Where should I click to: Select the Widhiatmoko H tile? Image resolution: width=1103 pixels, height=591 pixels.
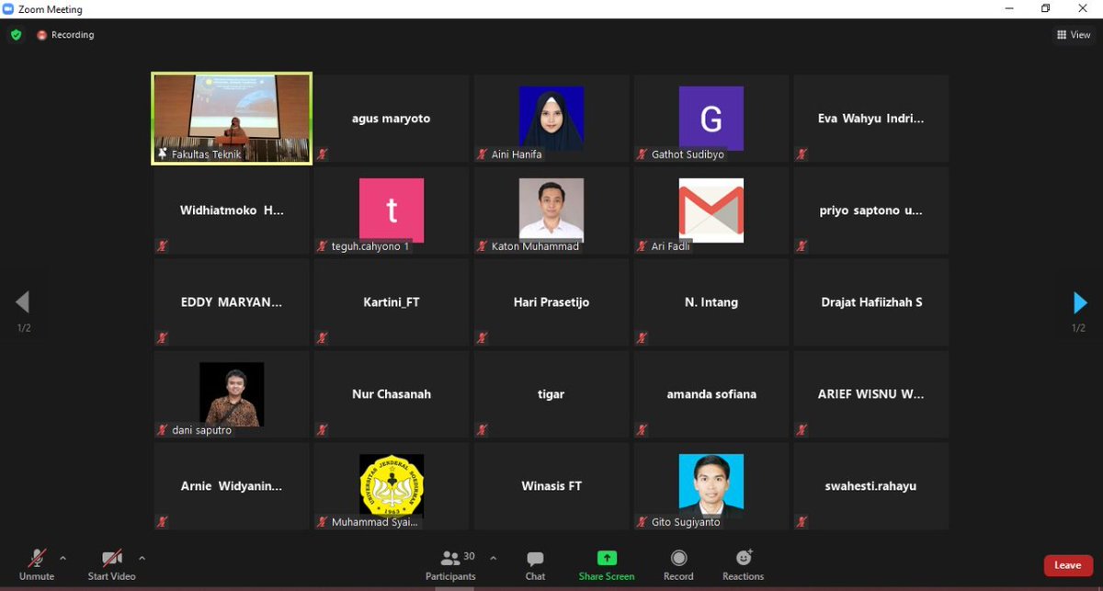tap(232, 210)
